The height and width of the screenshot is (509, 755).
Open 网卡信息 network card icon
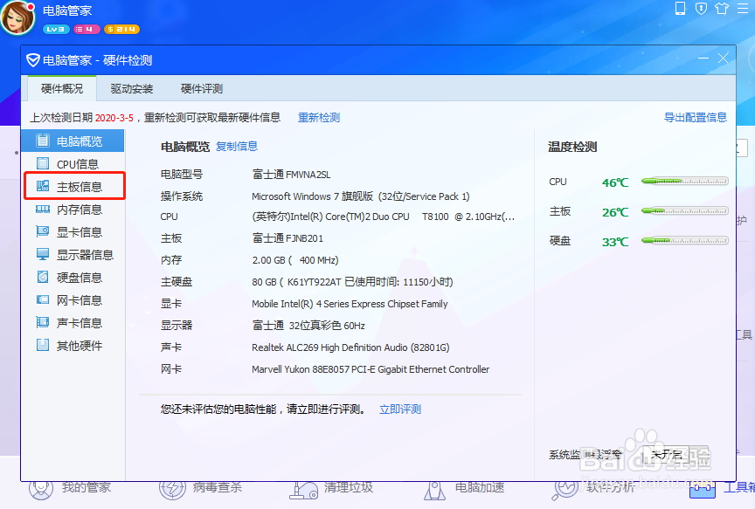point(43,299)
